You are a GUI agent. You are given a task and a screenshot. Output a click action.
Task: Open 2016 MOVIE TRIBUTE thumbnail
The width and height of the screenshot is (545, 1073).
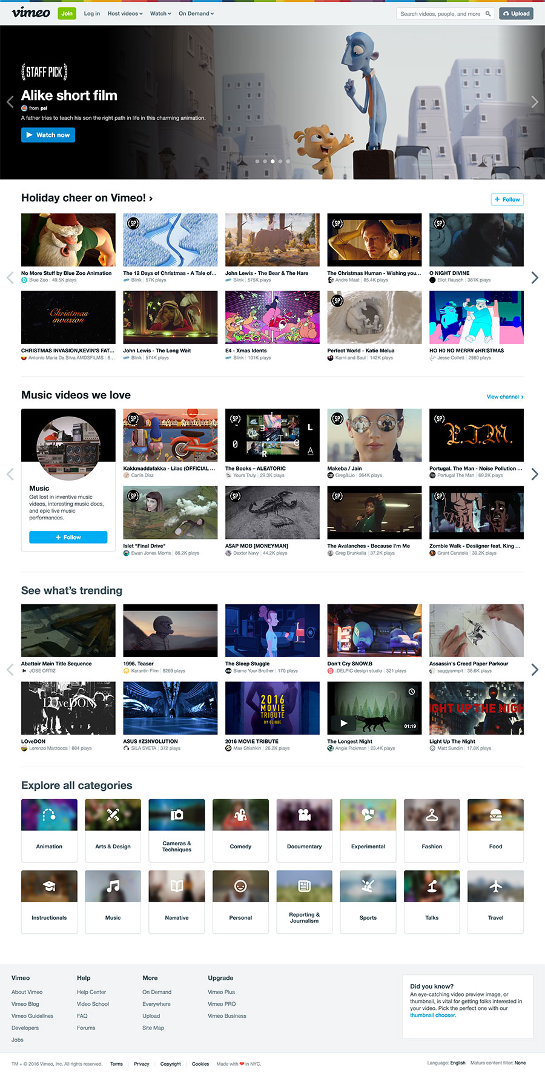(x=272, y=708)
